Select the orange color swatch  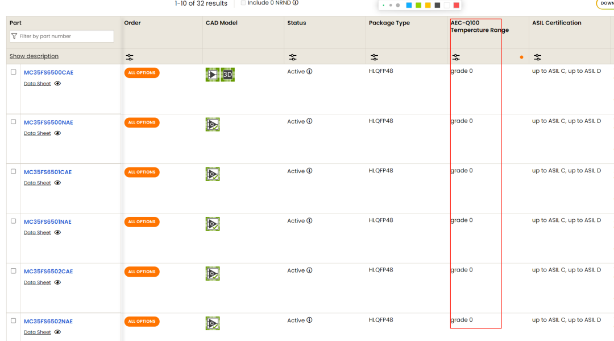tap(428, 5)
